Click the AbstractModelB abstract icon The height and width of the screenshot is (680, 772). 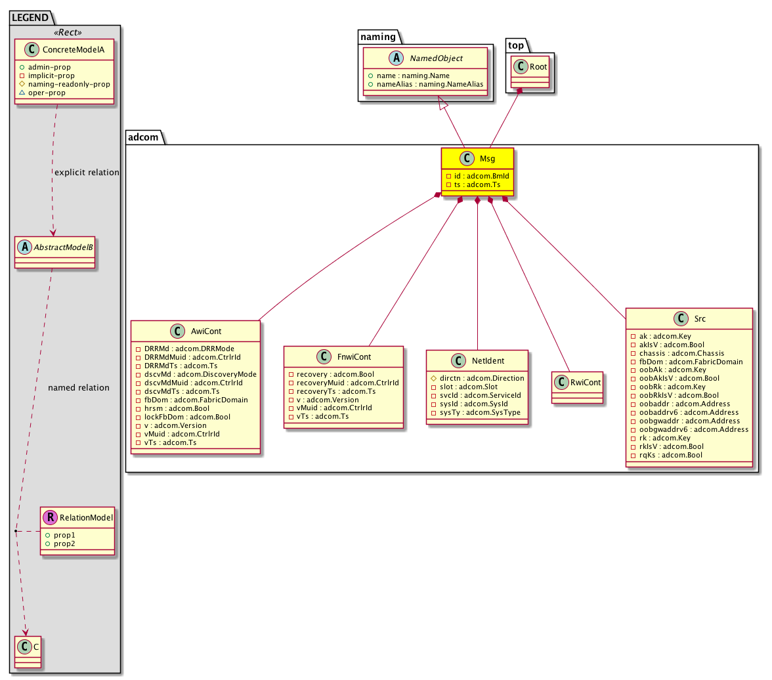click(24, 246)
